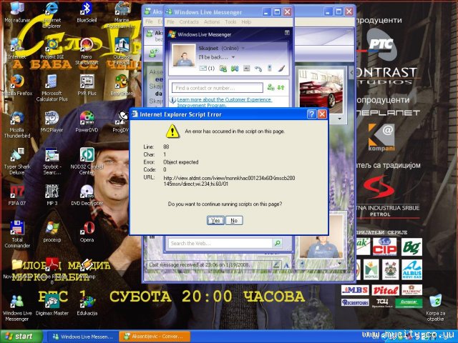The width and height of the screenshot is (458, 343).
Task: Open the Typer Shark Deluxe desktop icon
Action: point(17,161)
